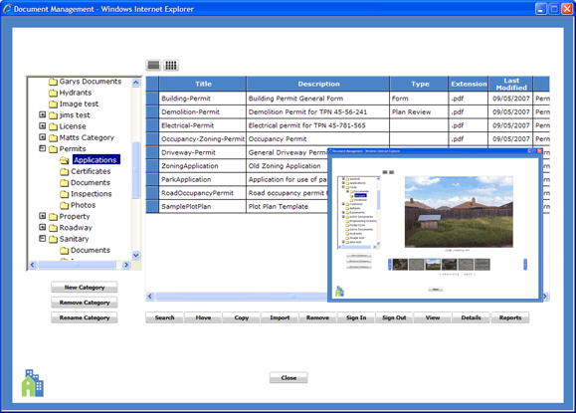Image resolution: width=576 pixels, height=413 pixels.
Task: Open the Certificates folder icon
Action: coord(65,171)
